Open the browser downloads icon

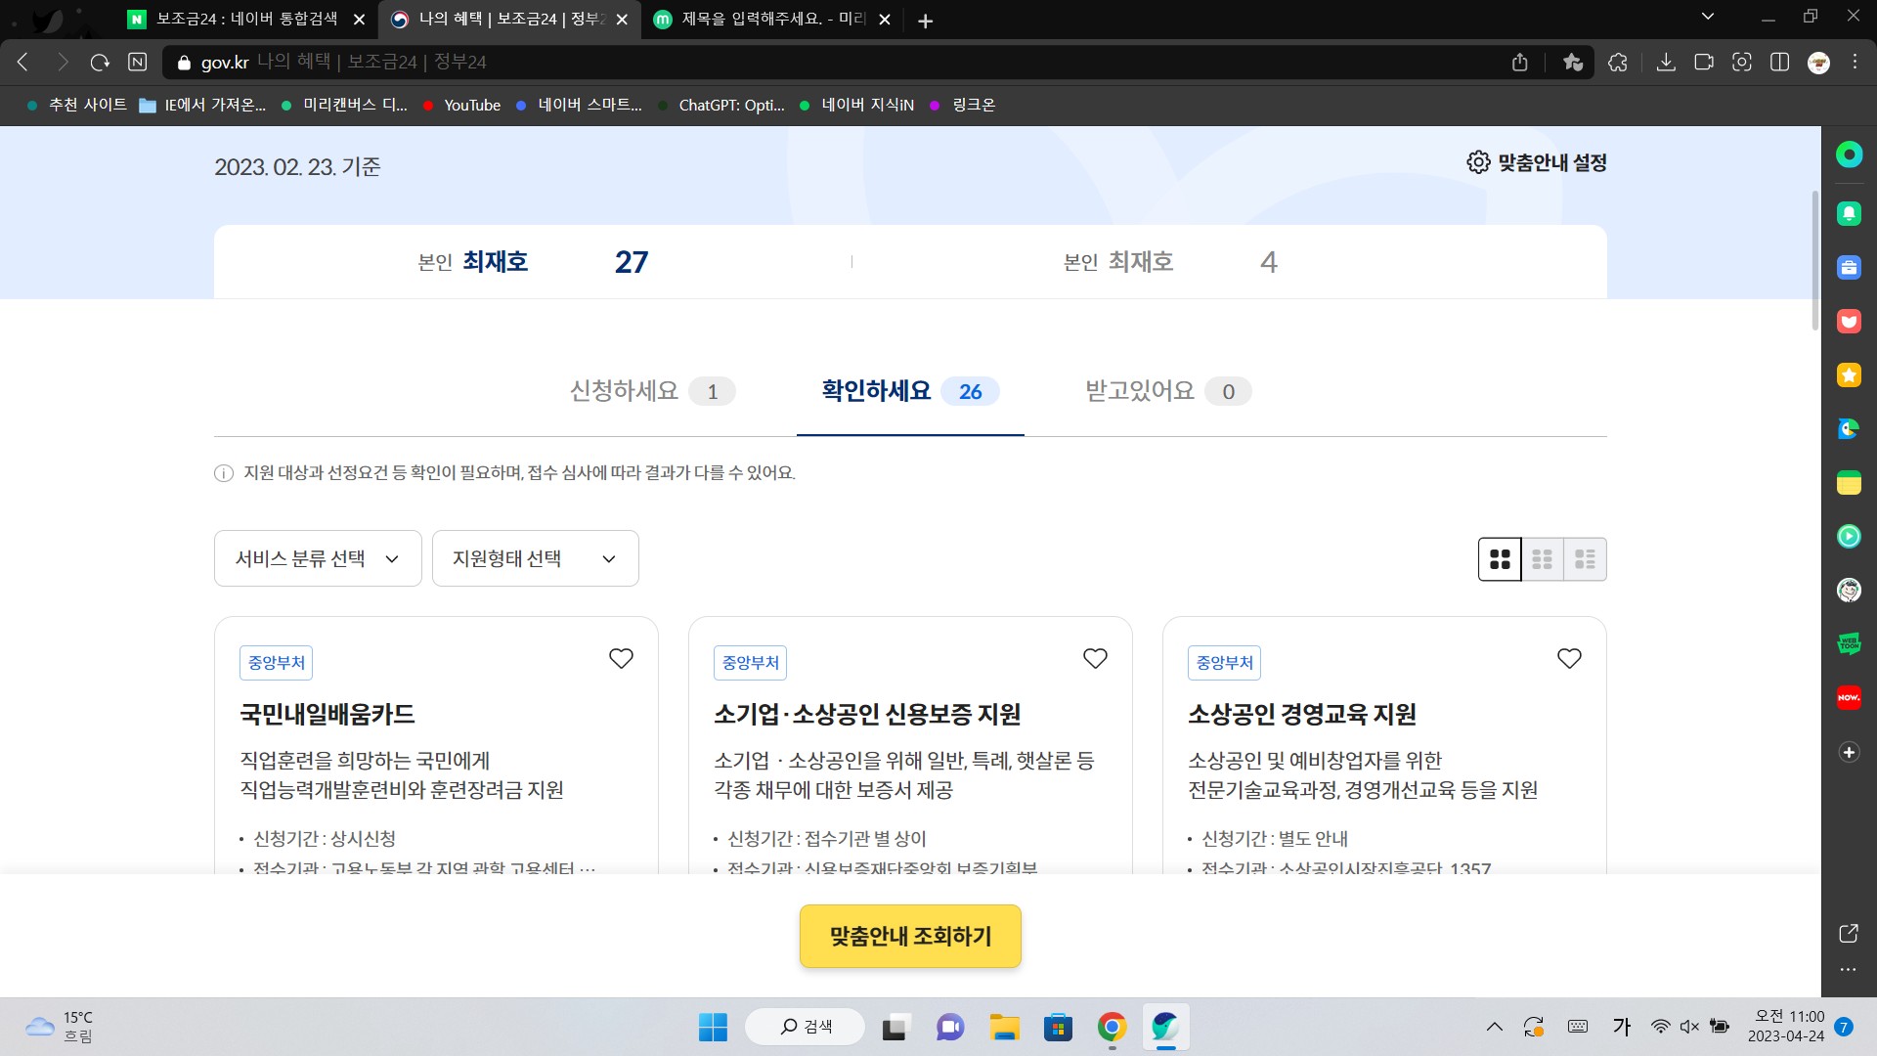click(x=1666, y=63)
